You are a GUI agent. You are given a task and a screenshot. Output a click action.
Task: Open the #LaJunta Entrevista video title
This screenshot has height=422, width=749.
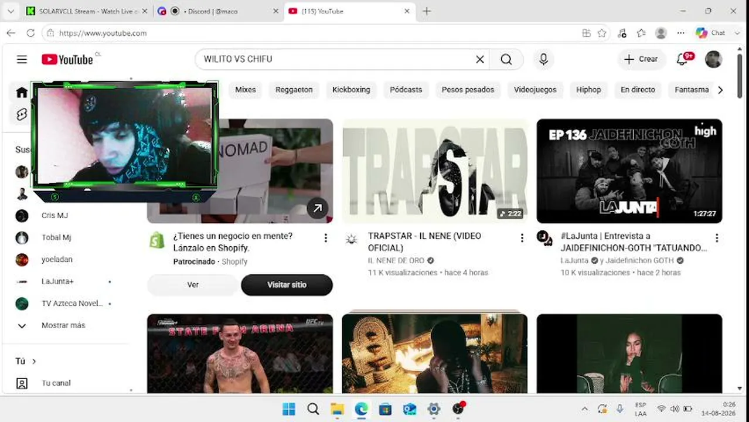[x=634, y=242]
